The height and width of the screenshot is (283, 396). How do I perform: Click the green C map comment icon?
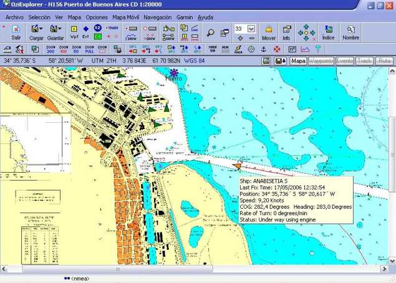pyautogui.click(x=98, y=37)
